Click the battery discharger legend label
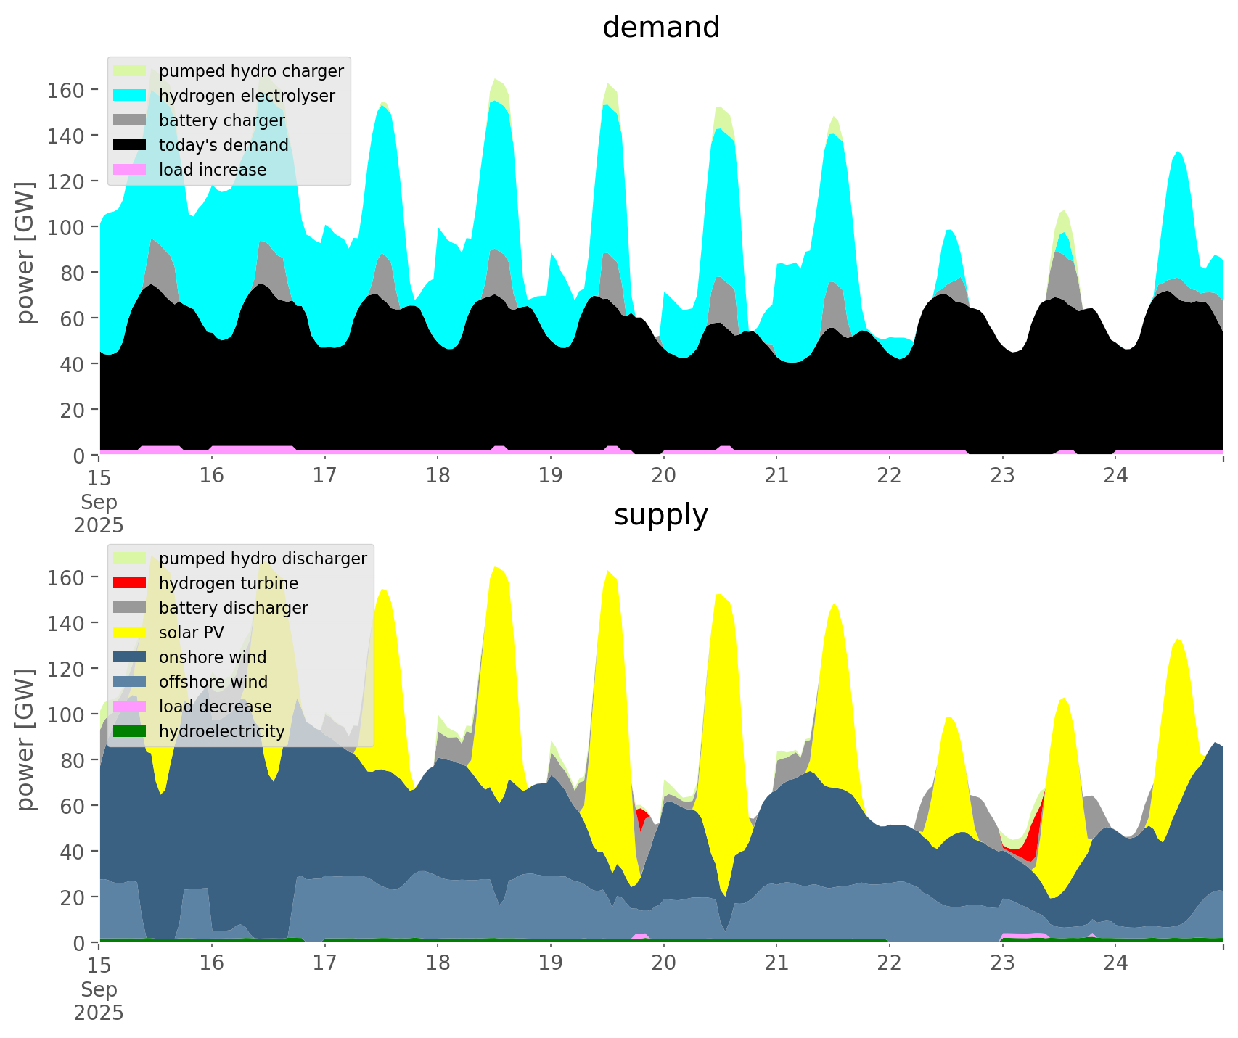Screen dimensions: 1238x1038 233,608
